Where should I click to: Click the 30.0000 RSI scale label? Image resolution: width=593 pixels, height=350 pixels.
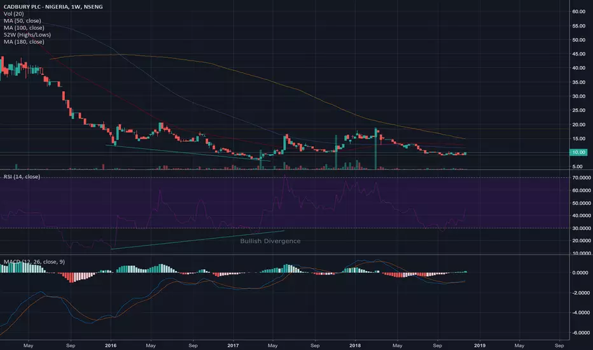582,228
